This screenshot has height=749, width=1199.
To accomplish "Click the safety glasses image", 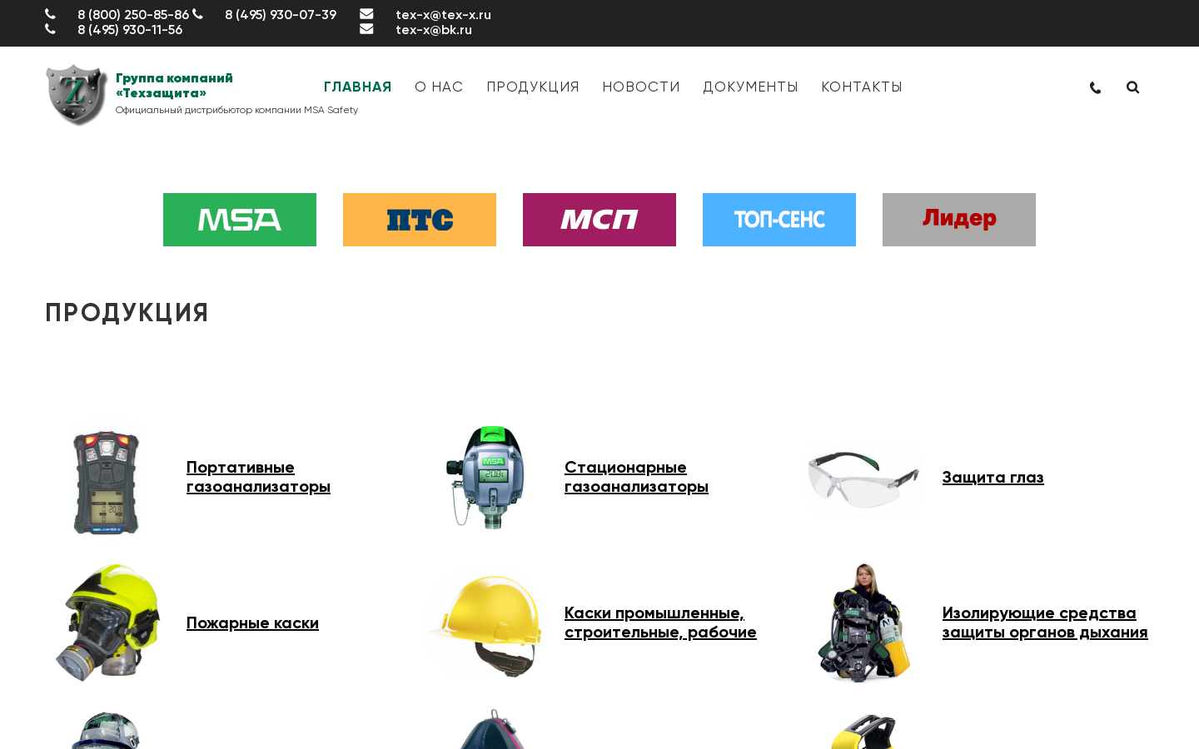I will (x=863, y=479).
